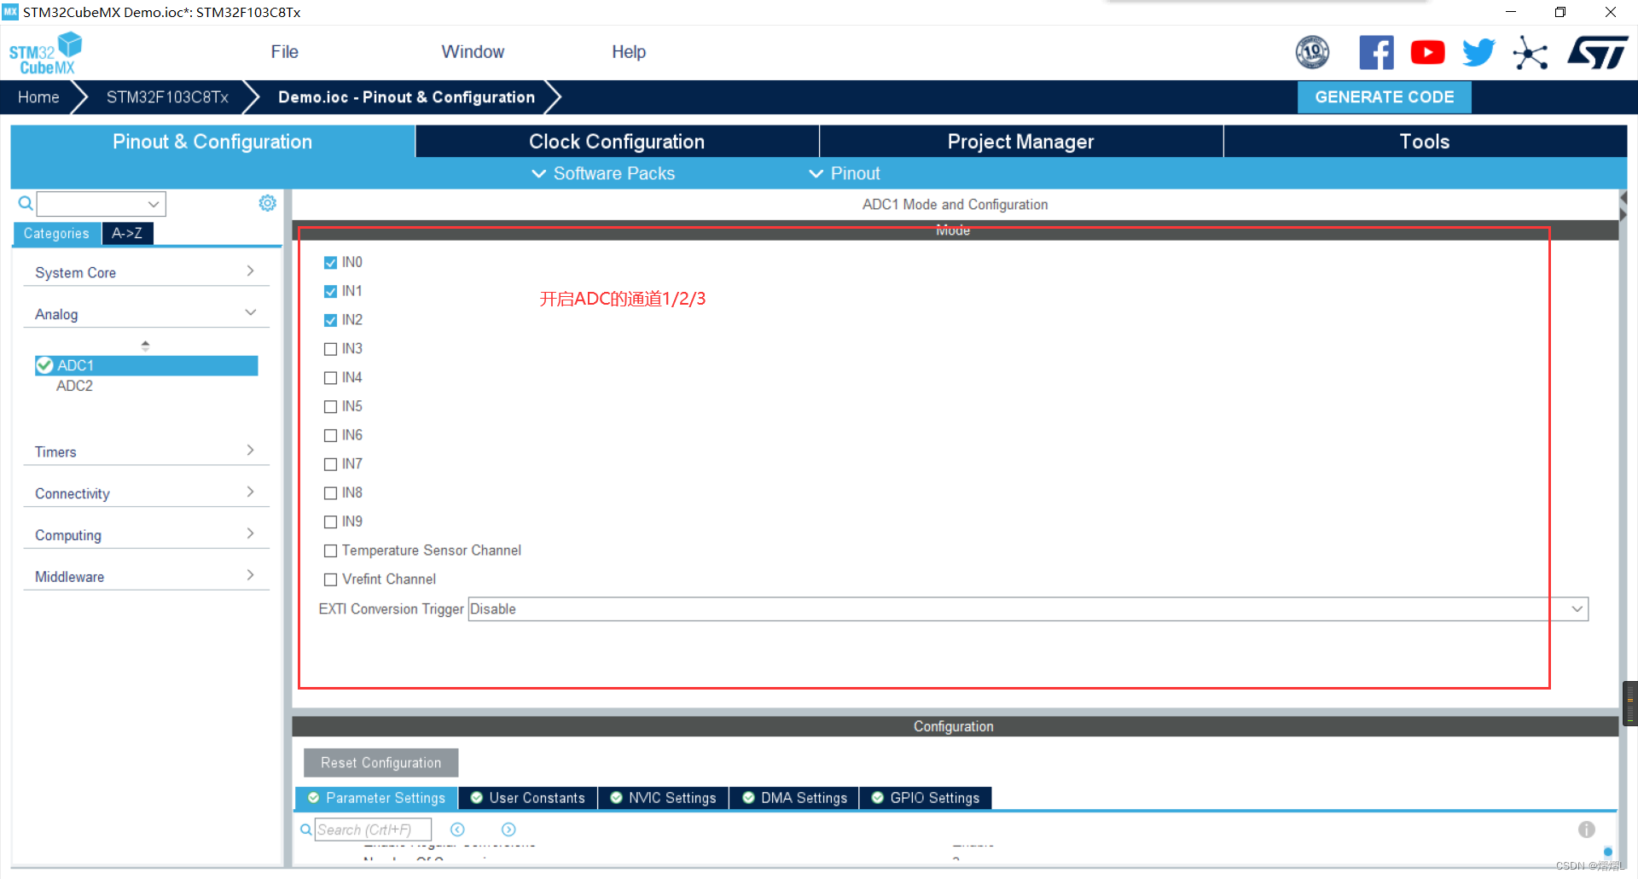Enable the IN9 channel checkbox
The height and width of the screenshot is (879, 1638).
click(x=330, y=522)
